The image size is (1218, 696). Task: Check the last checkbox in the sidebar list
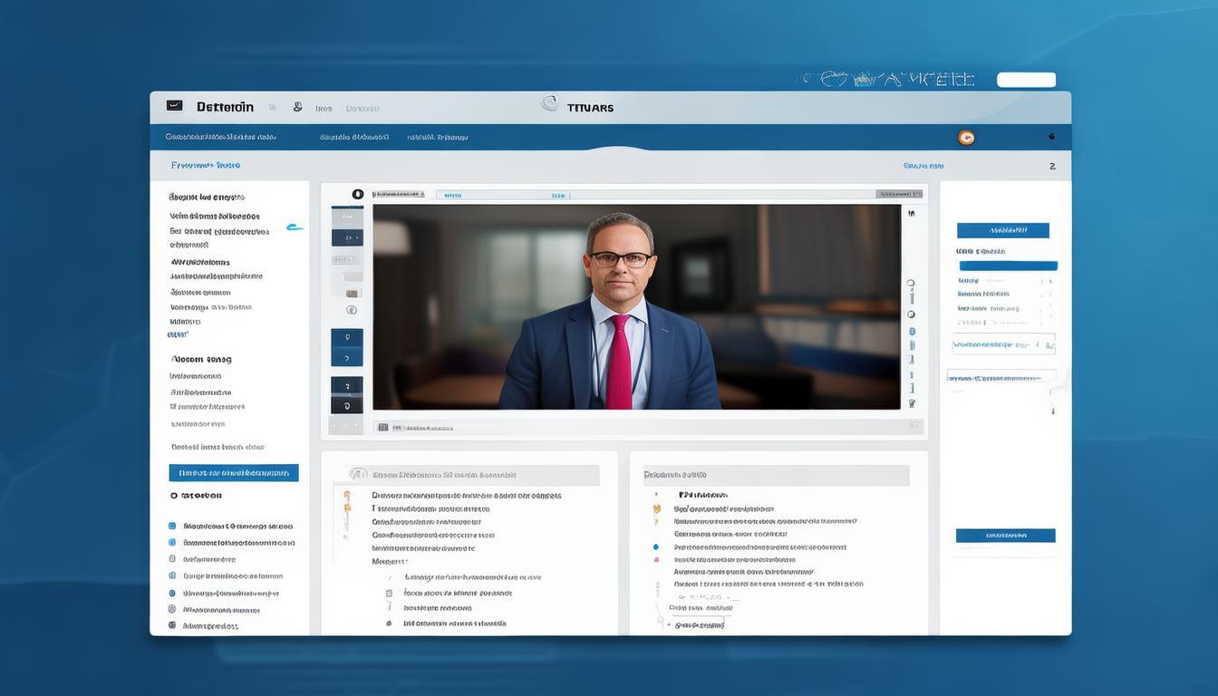tap(172, 625)
